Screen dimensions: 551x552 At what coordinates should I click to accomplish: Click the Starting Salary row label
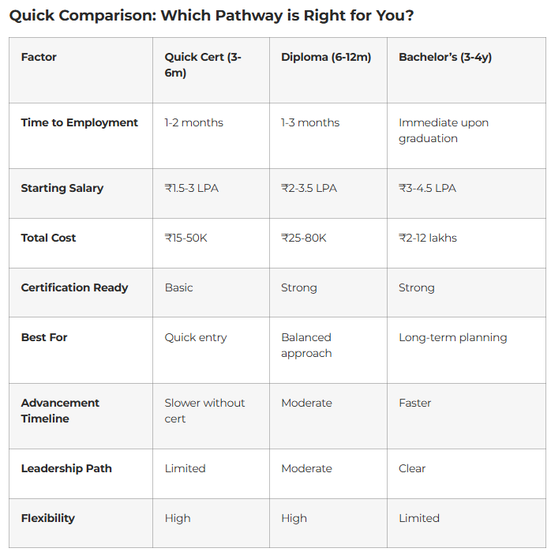point(62,188)
